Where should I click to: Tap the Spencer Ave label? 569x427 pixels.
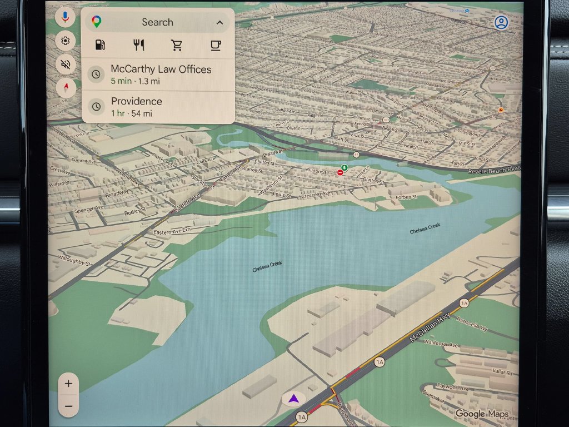click(x=89, y=209)
